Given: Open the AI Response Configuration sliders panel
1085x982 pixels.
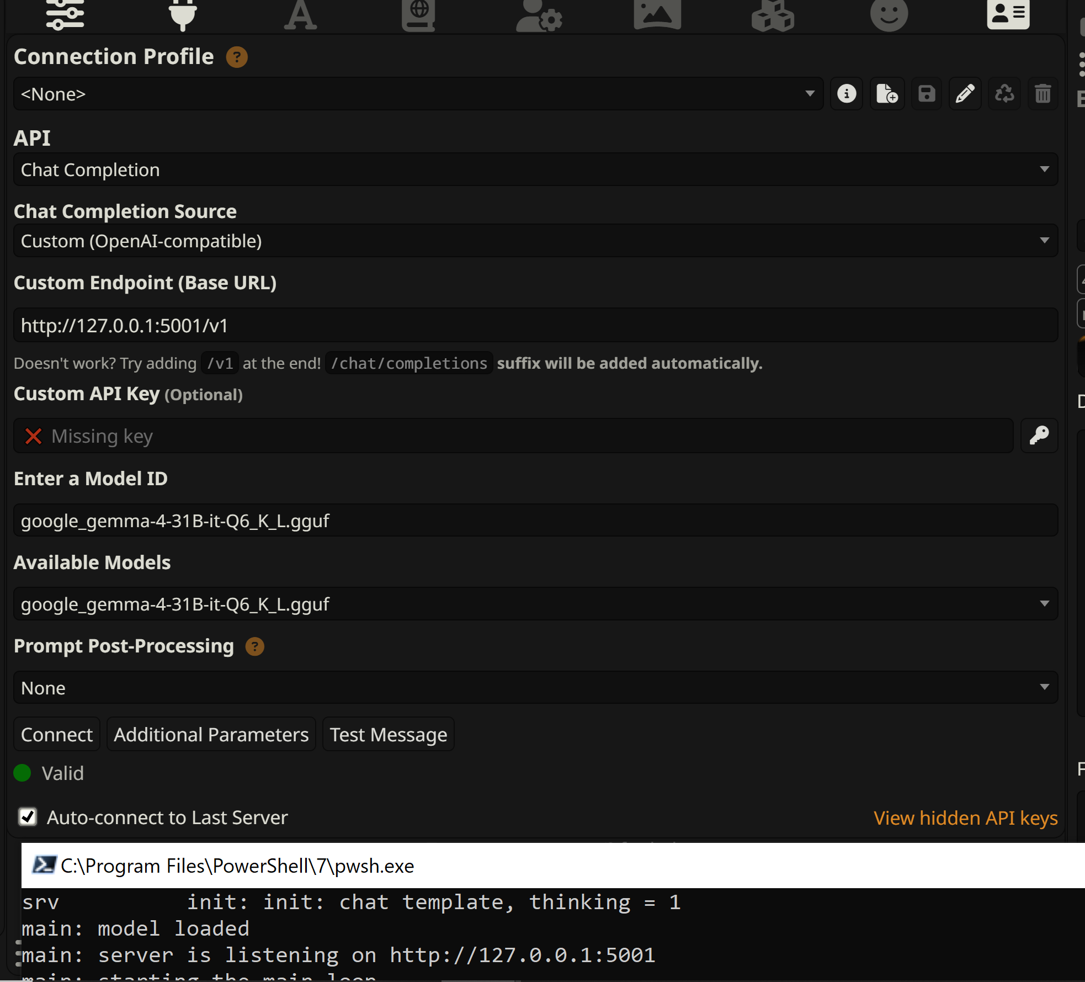Looking at the screenshot, I should point(65,14).
